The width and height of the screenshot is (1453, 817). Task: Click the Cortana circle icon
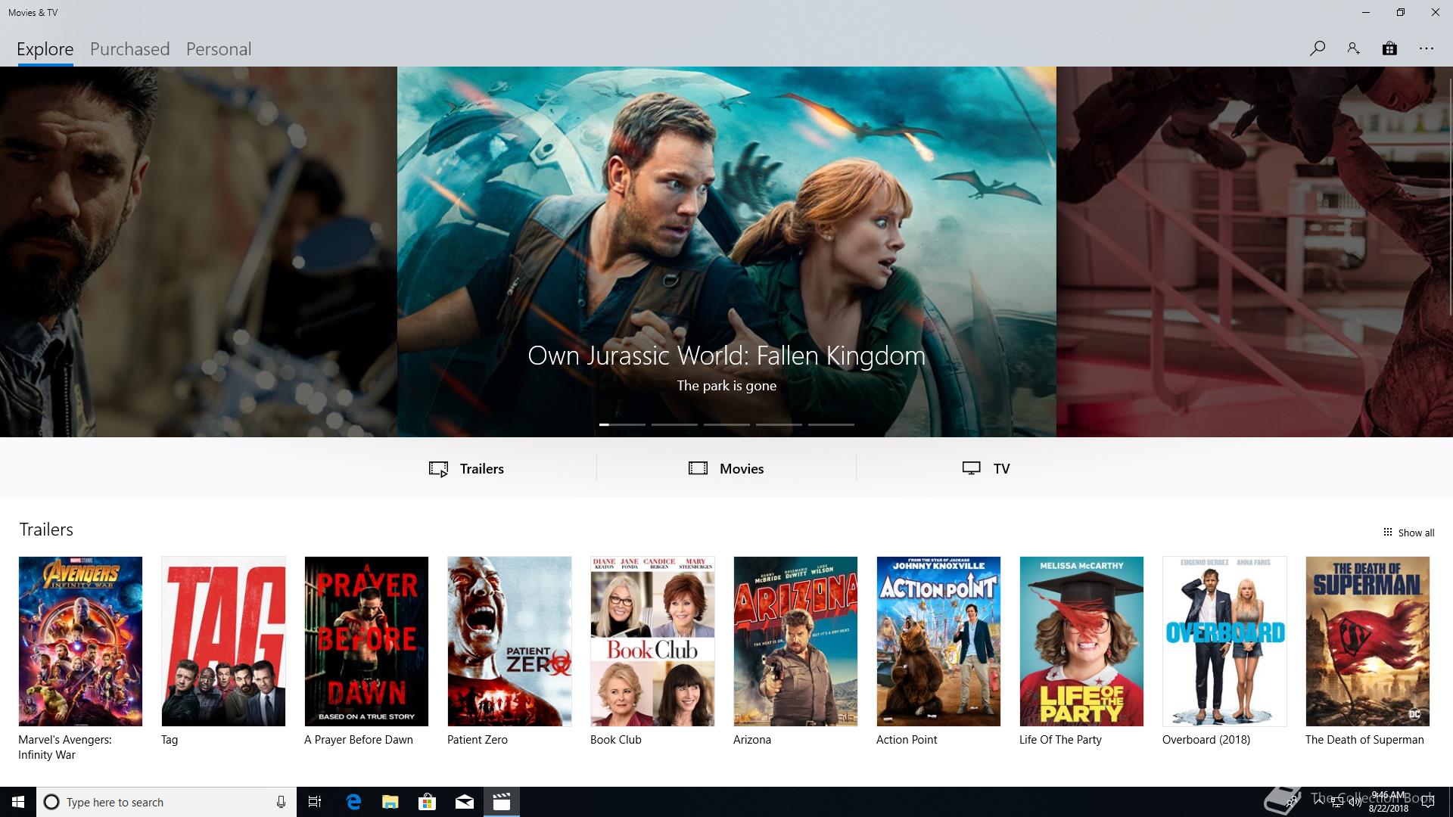pos(51,802)
